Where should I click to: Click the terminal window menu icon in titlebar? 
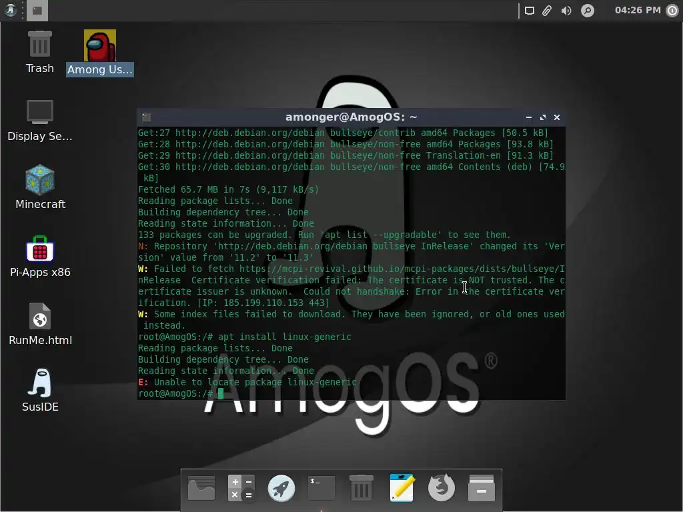coord(146,117)
